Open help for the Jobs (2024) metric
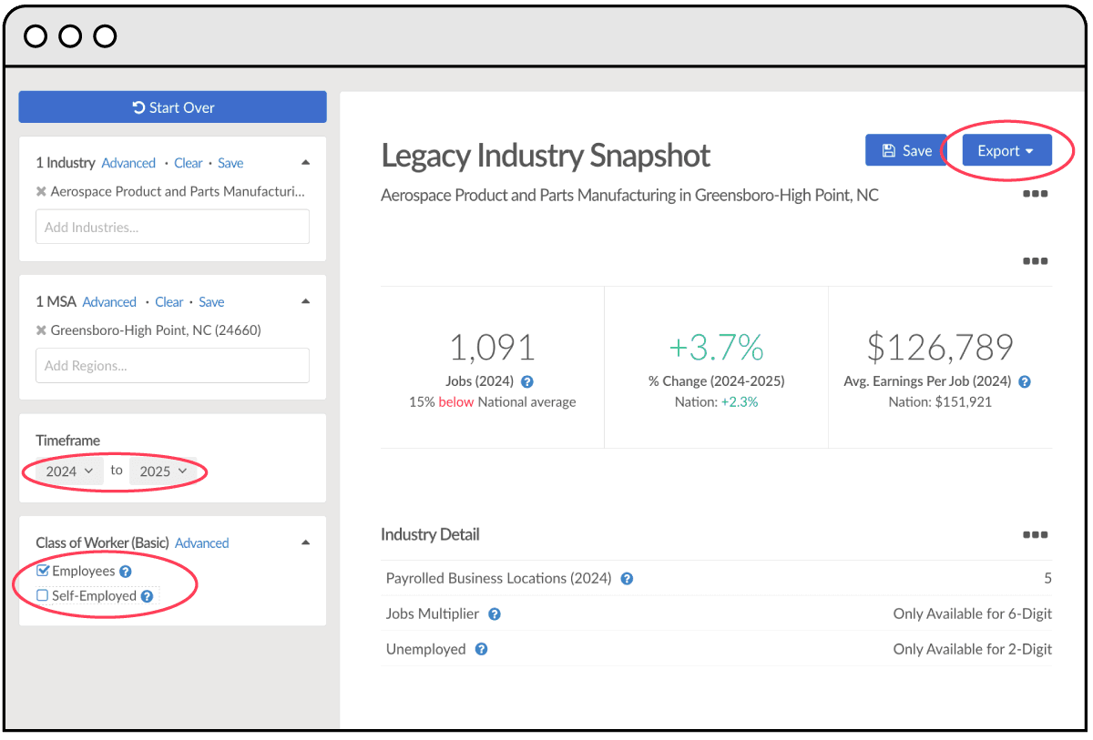The width and height of the screenshot is (1093, 740). 526,382
